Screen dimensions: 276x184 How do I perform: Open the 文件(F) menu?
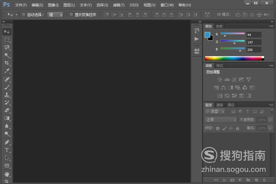[x=21, y=5]
